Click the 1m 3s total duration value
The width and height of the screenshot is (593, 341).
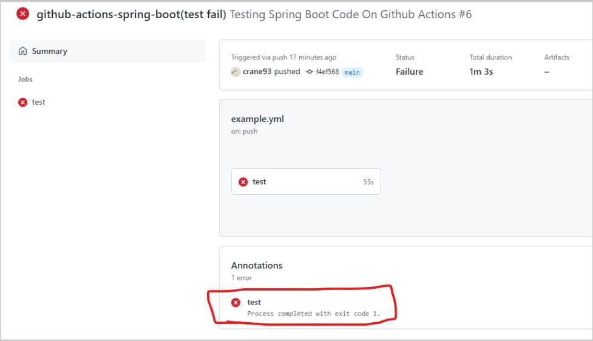click(x=481, y=72)
